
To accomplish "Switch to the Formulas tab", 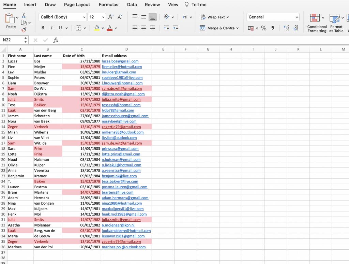I will click(108, 5).
